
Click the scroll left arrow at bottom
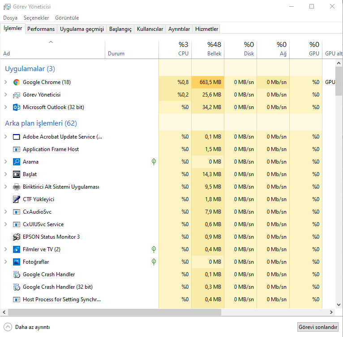point(4,312)
